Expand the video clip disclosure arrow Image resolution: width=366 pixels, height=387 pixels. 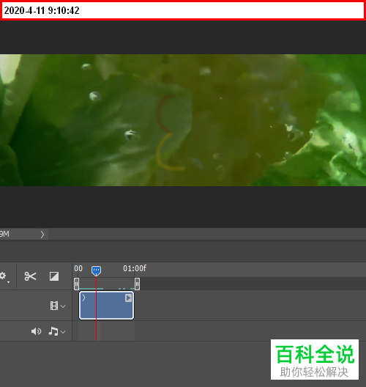83,298
